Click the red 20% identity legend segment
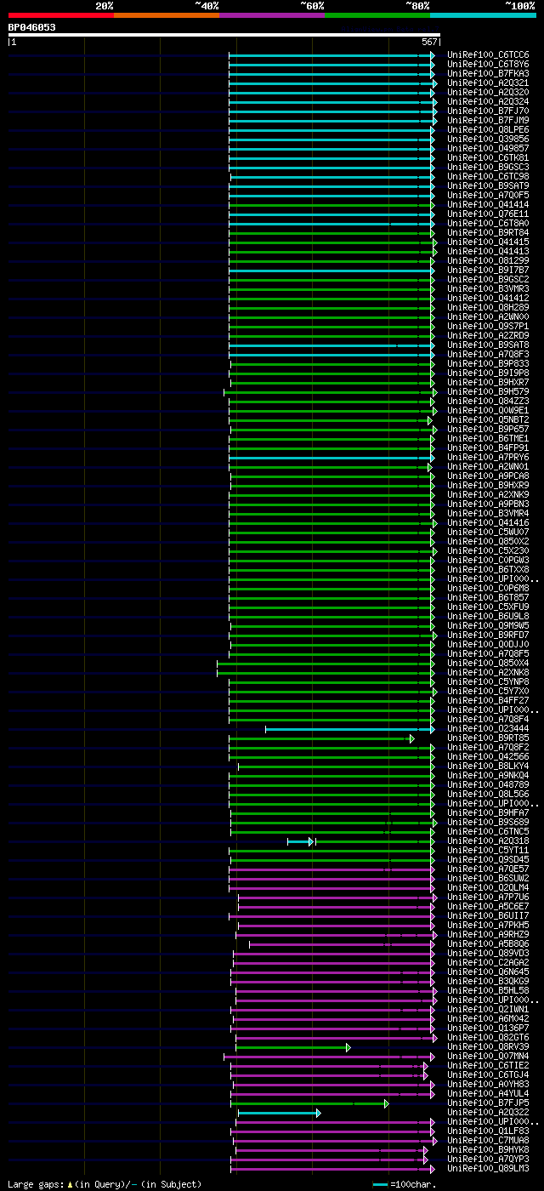Image resolution: width=544 pixels, height=1191 pixels. [x=61, y=15]
